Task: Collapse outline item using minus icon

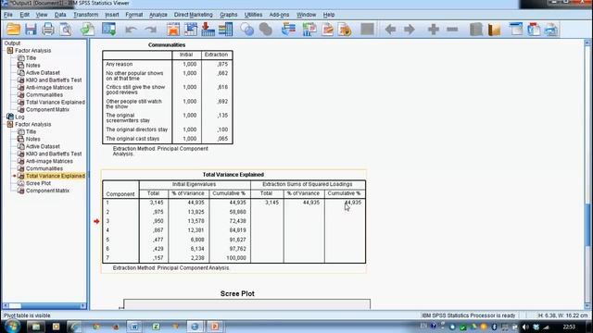Action: 452,30
